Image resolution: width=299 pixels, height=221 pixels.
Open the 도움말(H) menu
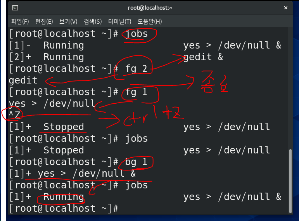click(x=150, y=21)
